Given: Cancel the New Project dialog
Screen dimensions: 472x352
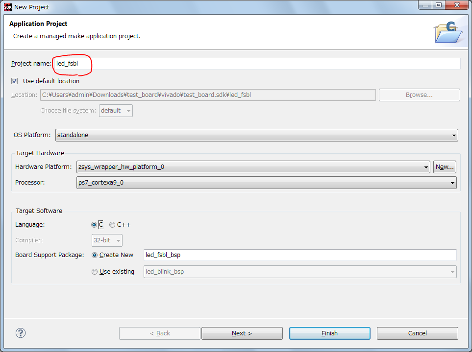Looking at the screenshot, I should [x=417, y=333].
